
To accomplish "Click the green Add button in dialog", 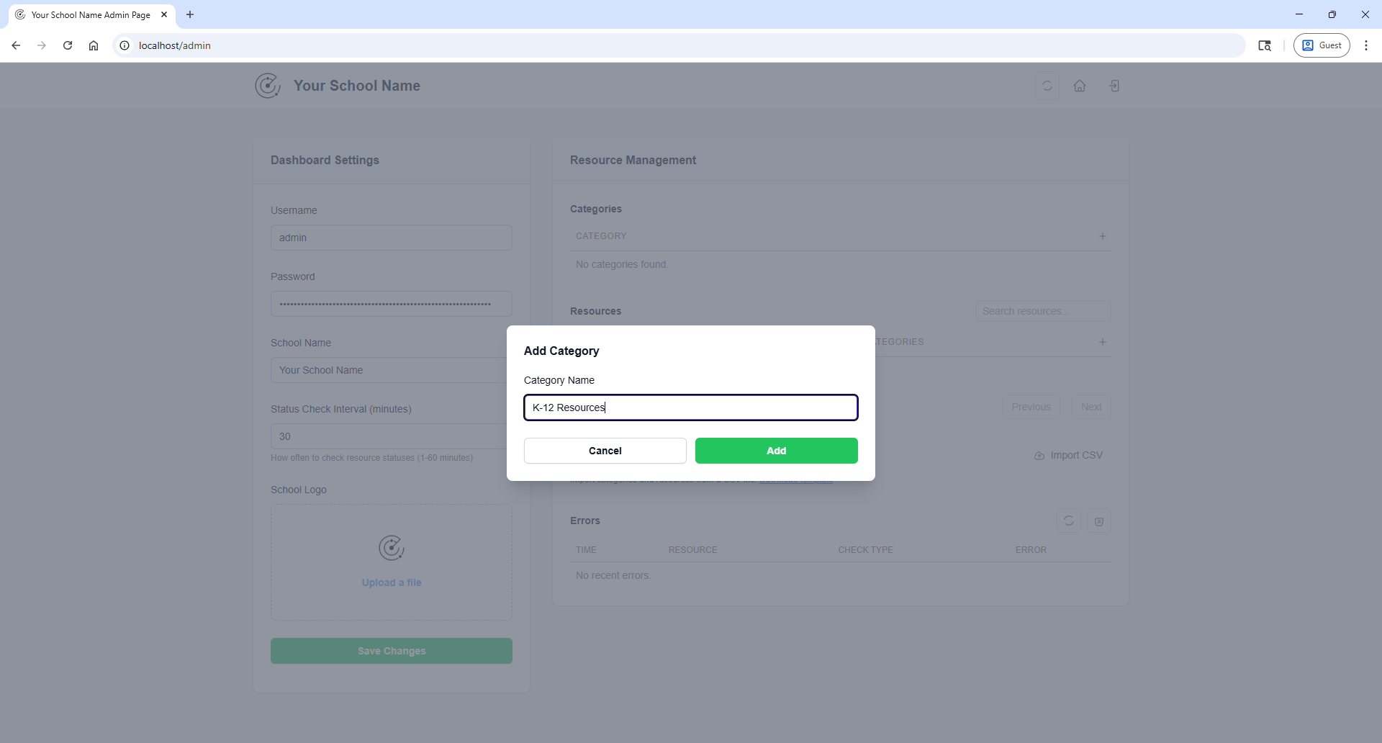I will coord(776,451).
